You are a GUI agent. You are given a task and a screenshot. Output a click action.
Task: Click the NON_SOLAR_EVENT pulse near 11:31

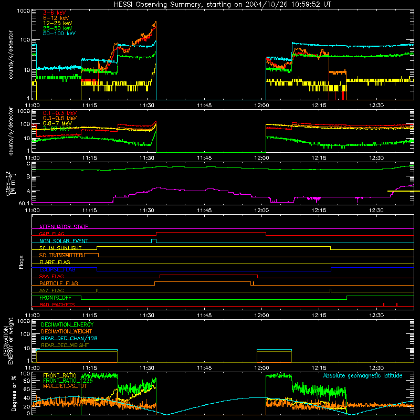point(154,241)
